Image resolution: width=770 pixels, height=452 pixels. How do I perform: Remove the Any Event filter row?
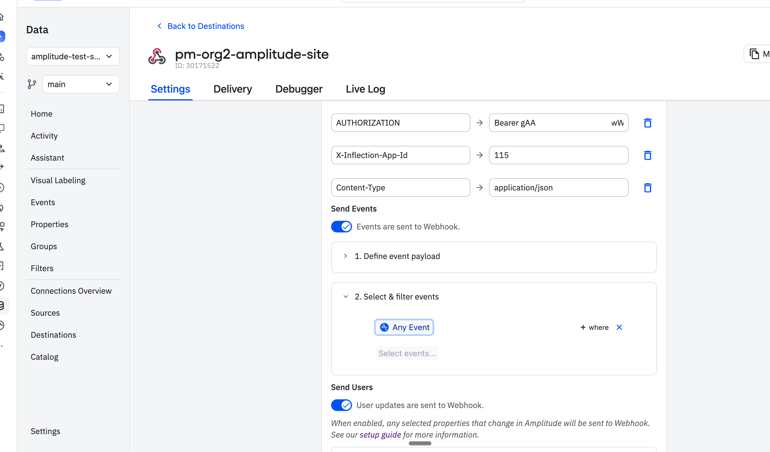click(619, 328)
